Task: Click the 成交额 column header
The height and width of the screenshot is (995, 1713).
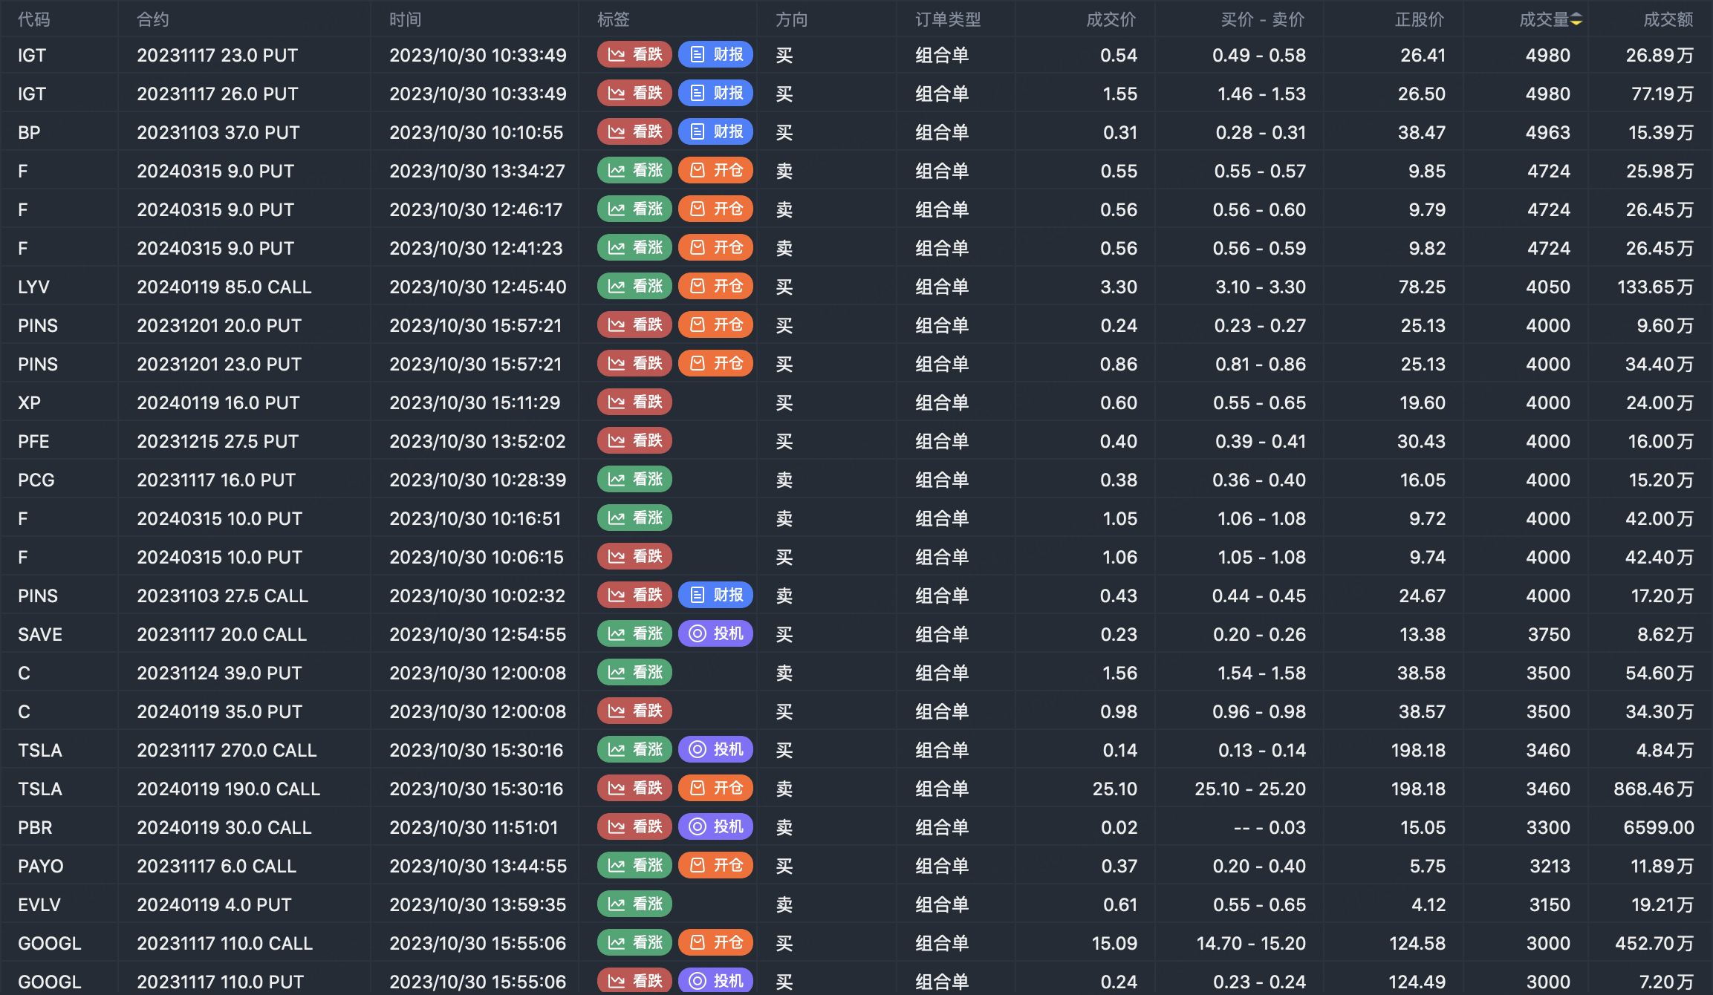Action: point(1668,19)
